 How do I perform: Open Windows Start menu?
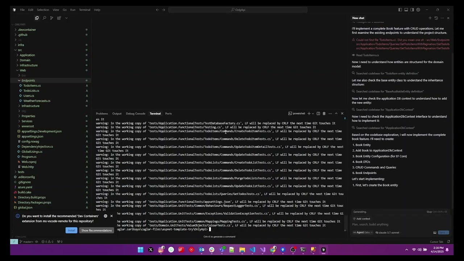coord(140,249)
